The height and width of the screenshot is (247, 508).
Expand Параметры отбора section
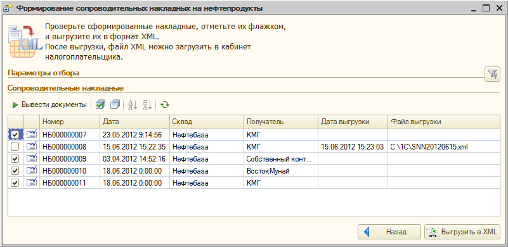(43, 73)
